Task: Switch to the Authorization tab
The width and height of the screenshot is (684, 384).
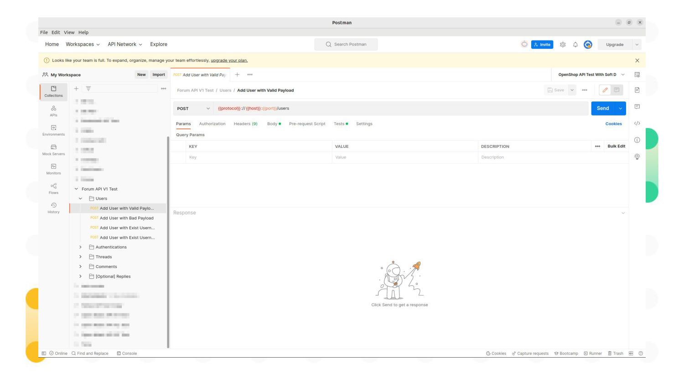Action: (x=212, y=124)
